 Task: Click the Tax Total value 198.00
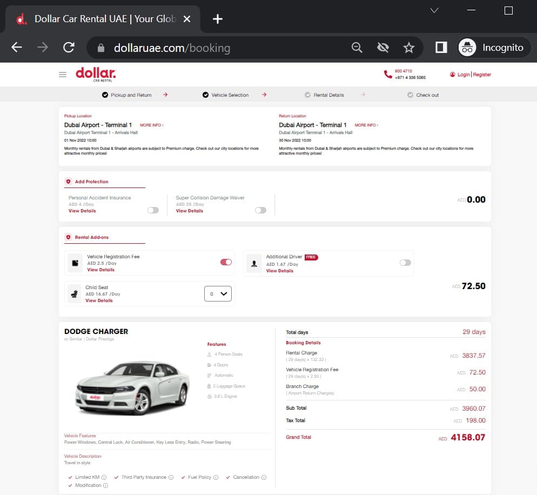point(475,420)
